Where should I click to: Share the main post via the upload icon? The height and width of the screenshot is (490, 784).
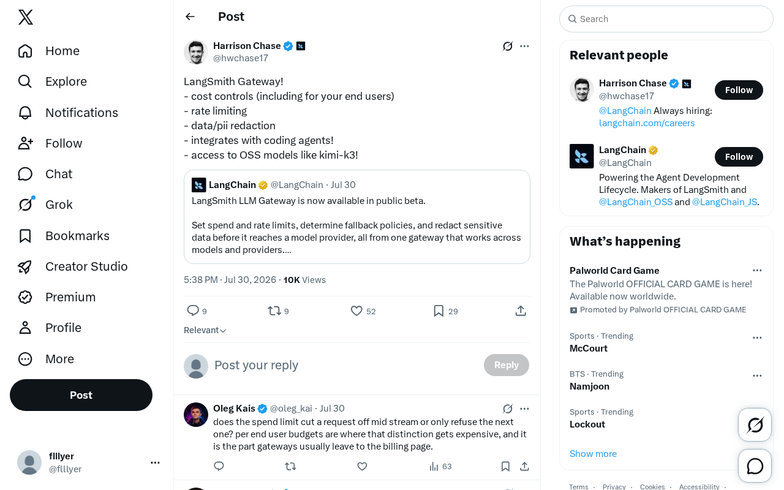point(521,311)
